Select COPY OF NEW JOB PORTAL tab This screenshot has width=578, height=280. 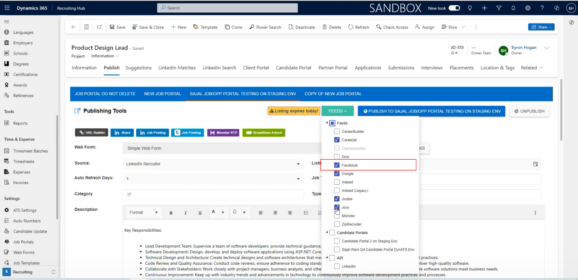pyautogui.click(x=333, y=94)
